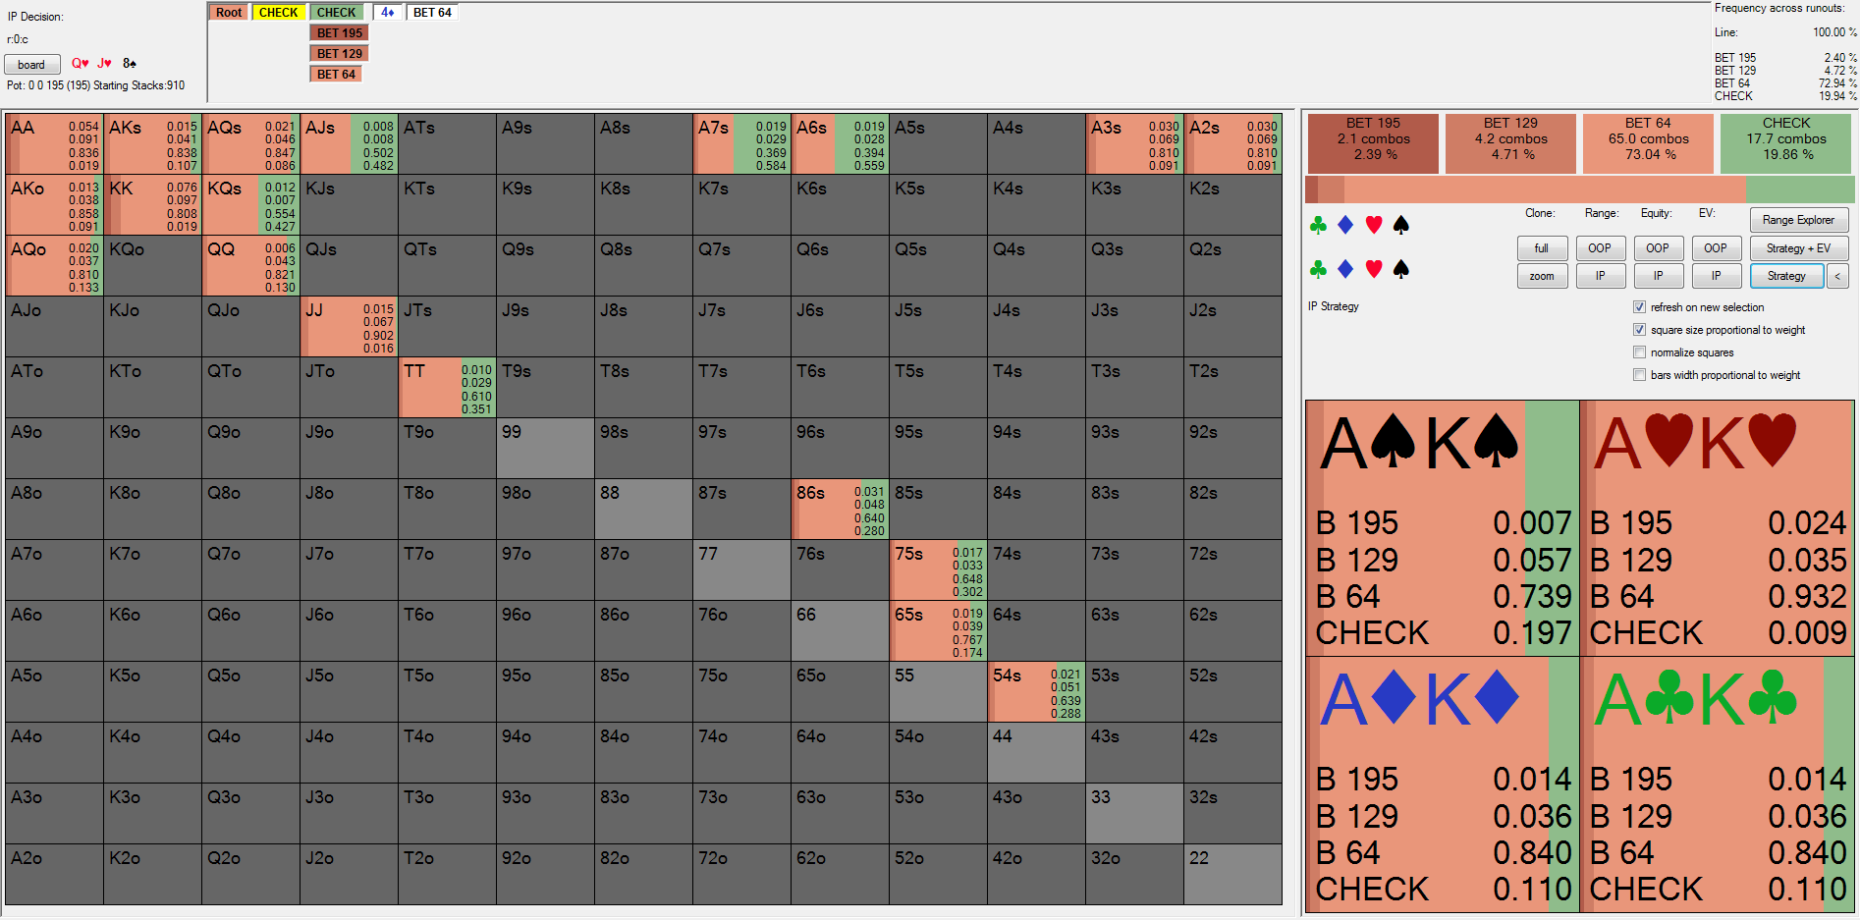Click the blue diamond icon in the upper suit row

coord(1345,225)
